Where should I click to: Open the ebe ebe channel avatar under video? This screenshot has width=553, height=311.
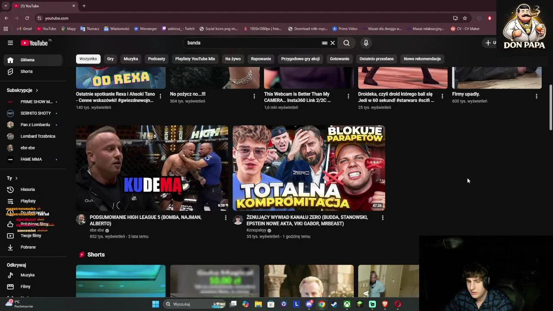(81, 219)
